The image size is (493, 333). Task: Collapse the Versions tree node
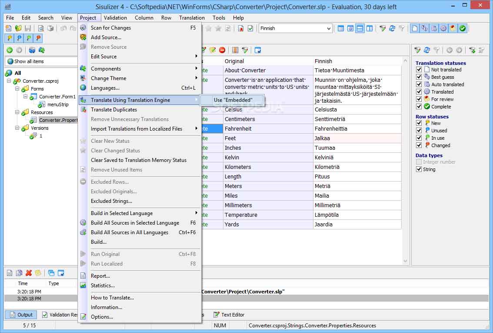point(17,128)
